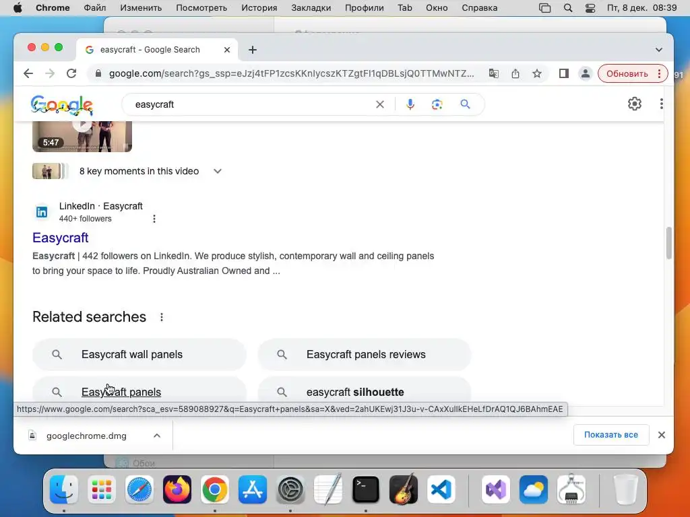The image size is (690, 517).
Task: Close the easycraft Google Search tab
Action: click(x=227, y=50)
